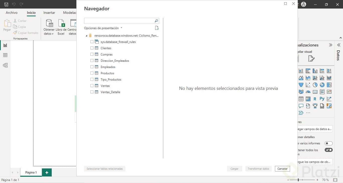Click the magnifier icon in Navegador search
Viewport: 343px width, 183px height.
point(156,21)
